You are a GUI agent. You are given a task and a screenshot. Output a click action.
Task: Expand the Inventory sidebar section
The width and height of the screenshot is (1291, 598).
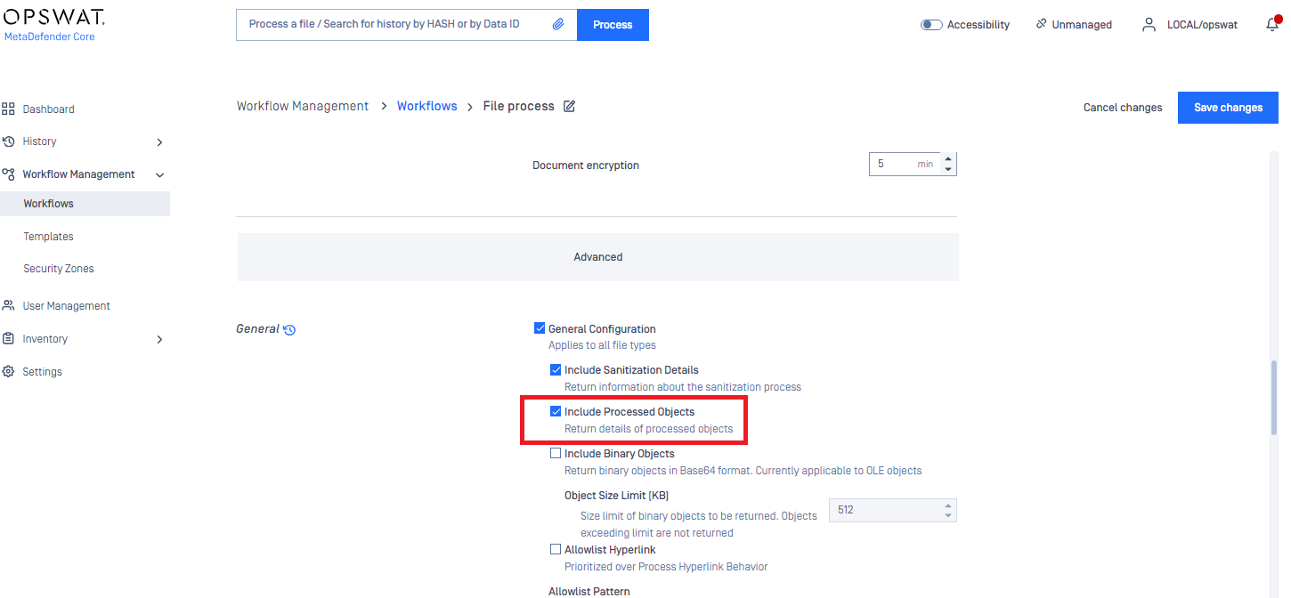(159, 339)
